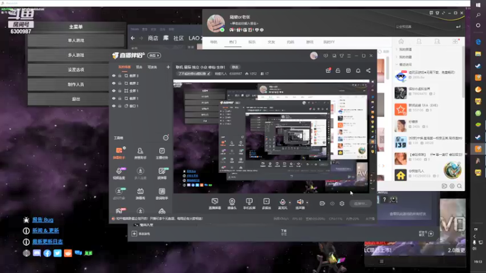Viewport: 486px width, 273px height.
Task: Click the record video icon beside the preview eye
Action: tap(323, 203)
